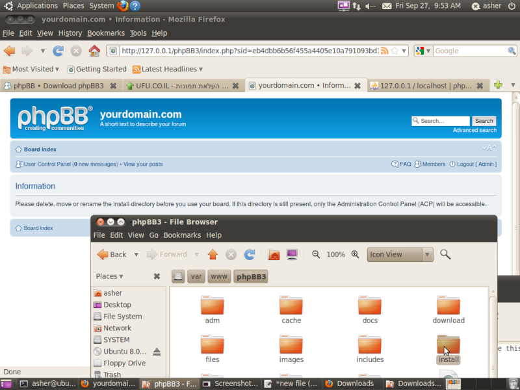
Task: Click Firefox back arrow button
Action: (9, 51)
